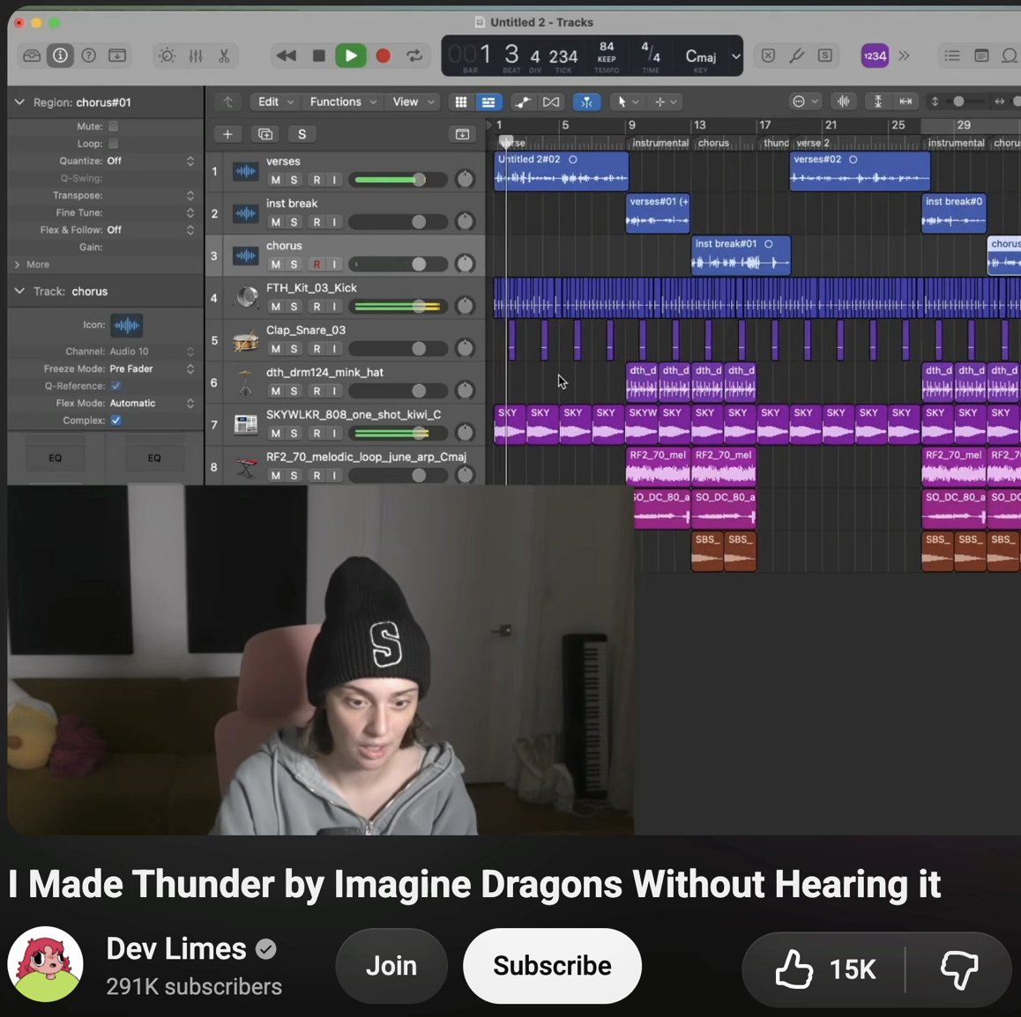This screenshot has width=1021, height=1017.
Task: Toggle the Mute checkbox in Region inspector
Action: pyautogui.click(x=114, y=126)
